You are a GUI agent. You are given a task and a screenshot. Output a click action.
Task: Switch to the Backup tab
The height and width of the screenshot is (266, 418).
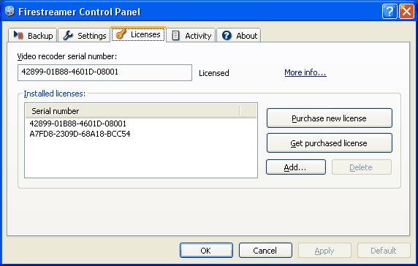coord(33,35)
